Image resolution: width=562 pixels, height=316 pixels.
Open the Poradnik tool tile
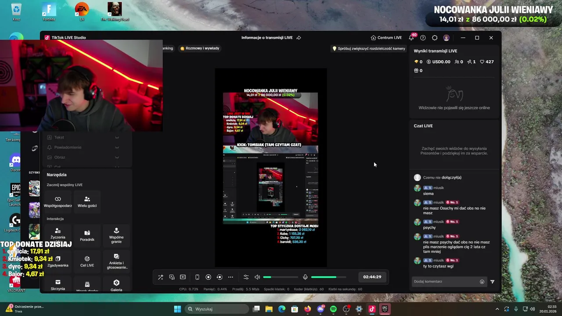[x=87, y=235]
